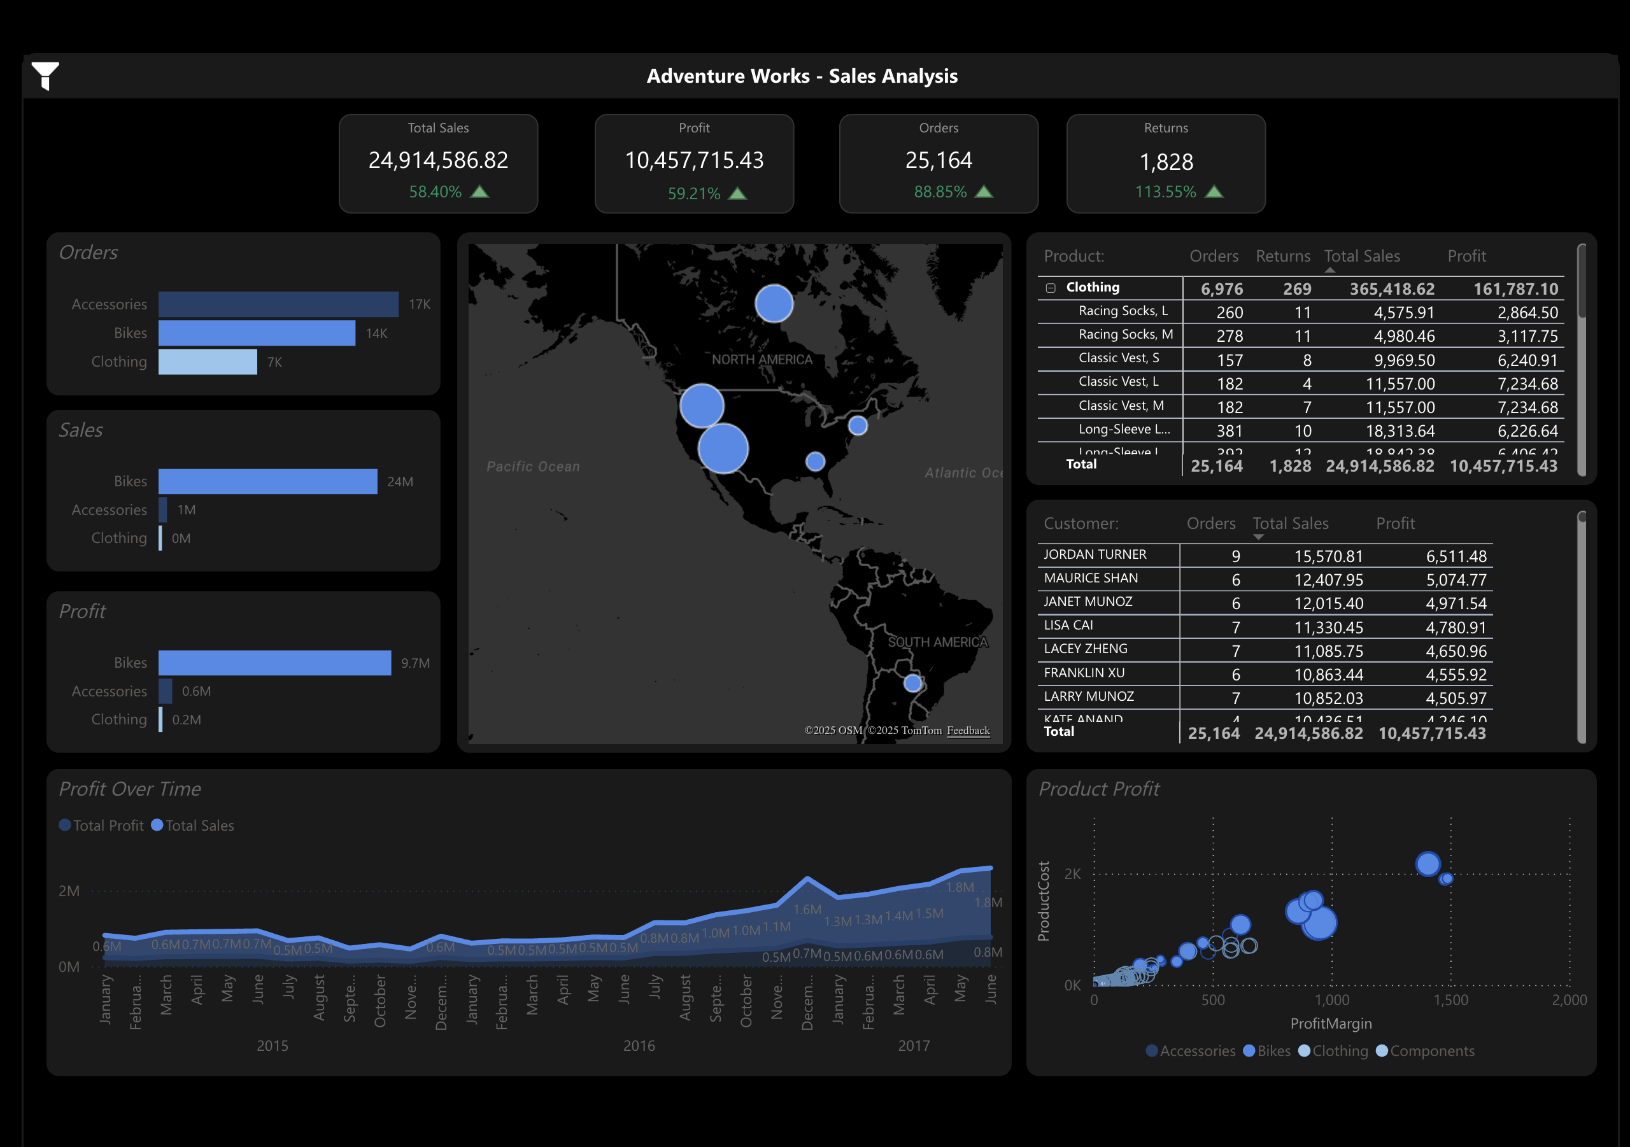Click the Total Profit legend marker in Profit Over Time
The height and width of the screenshot is (1147, 1630).
pos(66,826)
